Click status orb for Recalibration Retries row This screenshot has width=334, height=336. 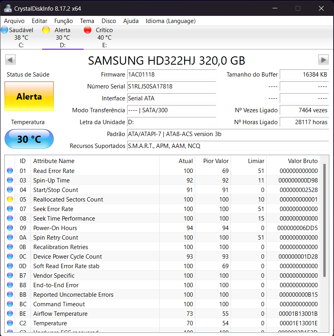tap(10, 247)
